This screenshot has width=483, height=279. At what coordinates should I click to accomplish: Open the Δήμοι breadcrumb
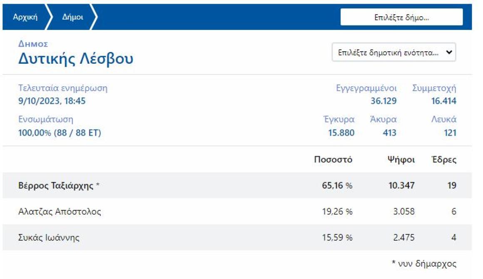point(72,17)
